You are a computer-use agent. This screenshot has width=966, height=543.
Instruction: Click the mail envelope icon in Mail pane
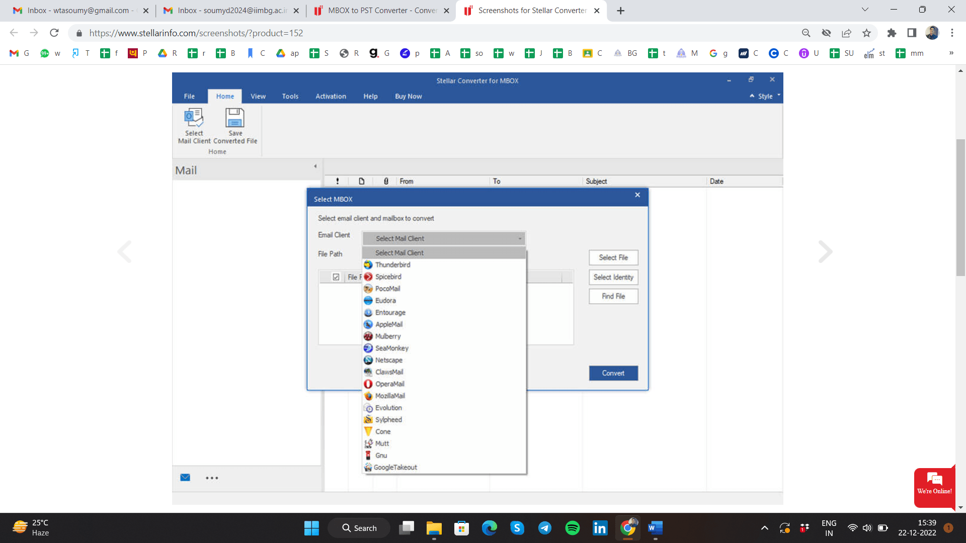[185, 478]
